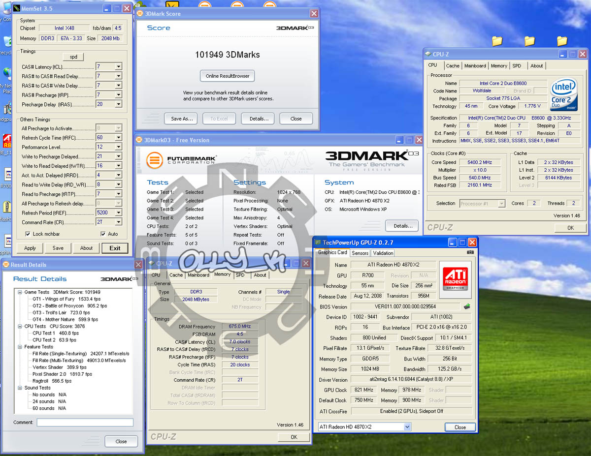Switch to Memory tab in CPU-Z processor window
The width and height of the screenshot is (591, 456).
click(499, 66)
